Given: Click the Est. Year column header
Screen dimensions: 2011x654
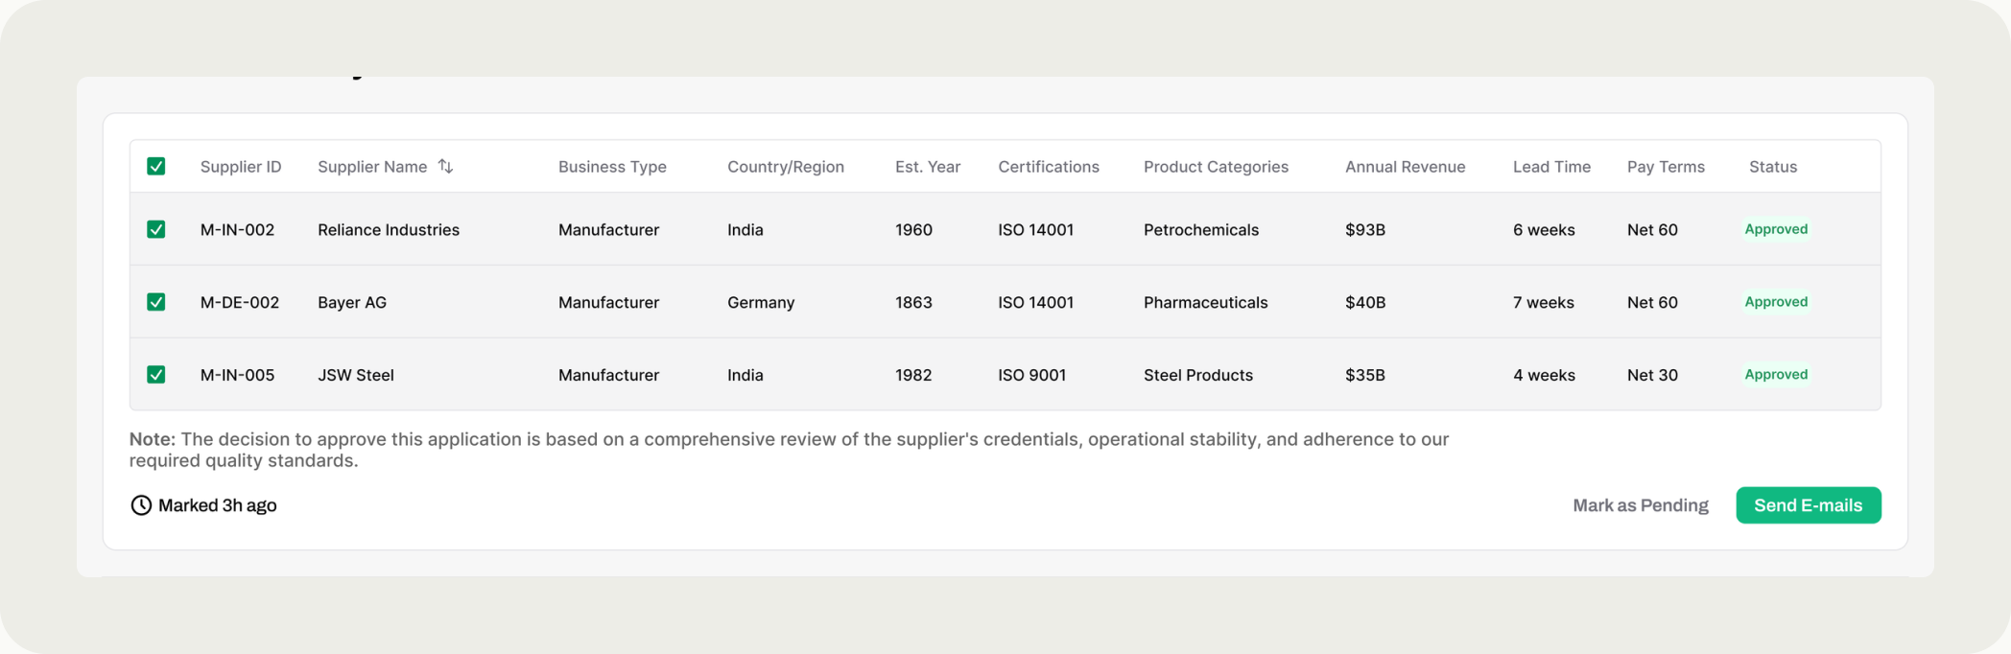Looking at the screenshot, I should click(x=928, y=167).
